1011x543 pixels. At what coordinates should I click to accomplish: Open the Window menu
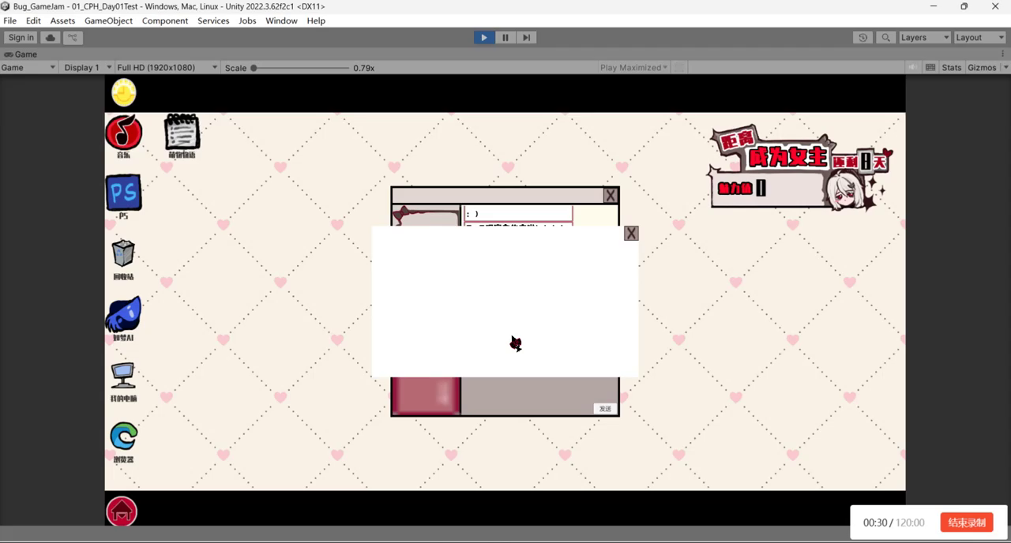click(281, 21)
